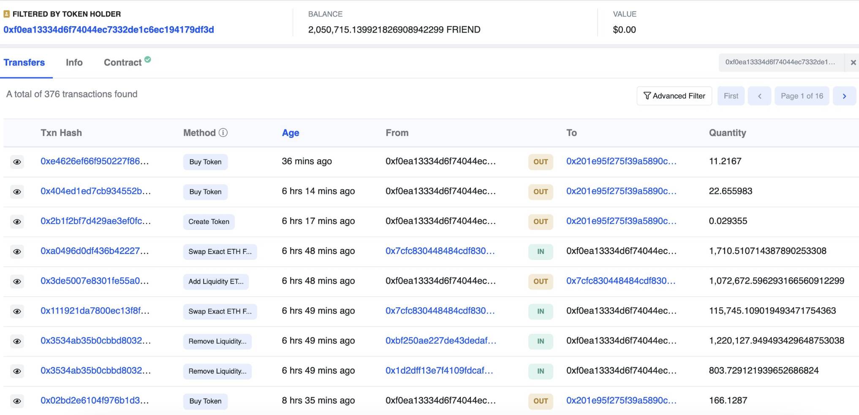Image resolution: width=859 pixels, height=415 pixels.
Task: Jump to First page button
Action: (731, 96)
